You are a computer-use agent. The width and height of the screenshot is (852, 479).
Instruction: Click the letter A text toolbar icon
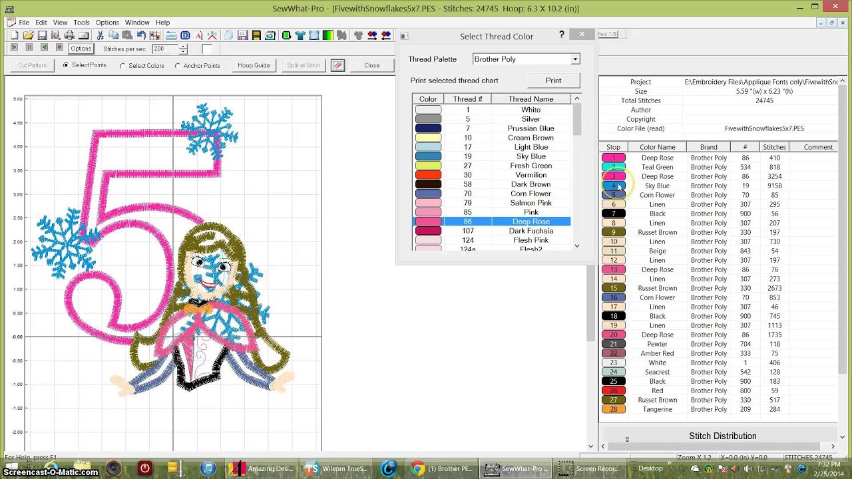(198, 35)
